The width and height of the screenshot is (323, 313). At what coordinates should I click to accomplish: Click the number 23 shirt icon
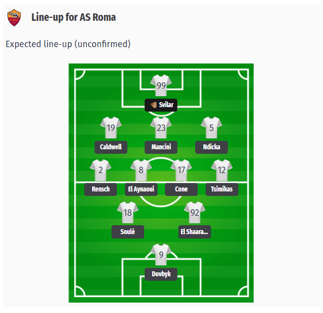coord(161,127)
